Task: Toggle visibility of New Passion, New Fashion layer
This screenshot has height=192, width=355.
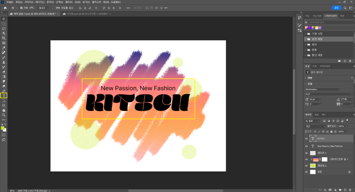Action: (x=306, y=146)
